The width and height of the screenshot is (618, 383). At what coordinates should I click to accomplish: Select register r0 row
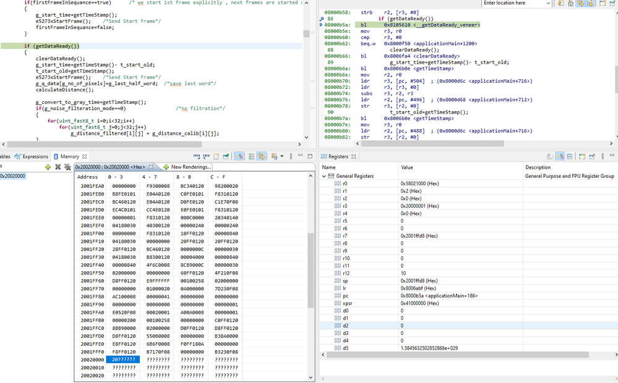pyautogui.click(x=468, y=183)
